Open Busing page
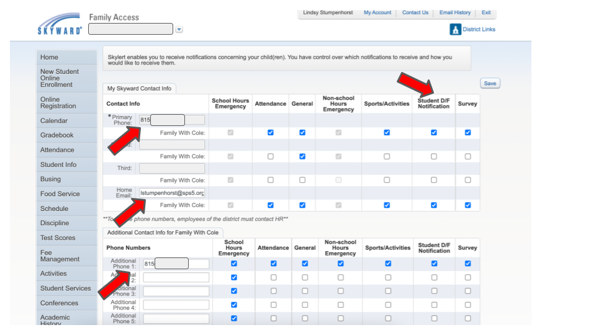596x335 pixels. coord(66,179)
